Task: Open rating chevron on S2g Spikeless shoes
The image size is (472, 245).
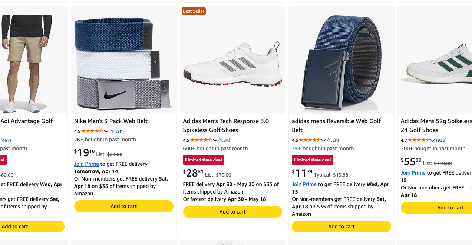Action: coord(433,140)
